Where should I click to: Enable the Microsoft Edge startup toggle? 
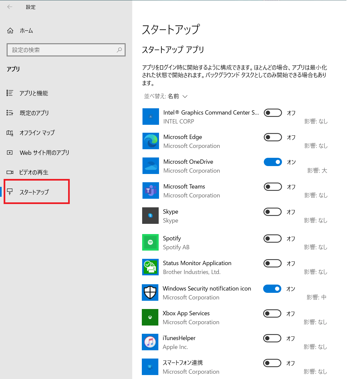click(272, 137)
